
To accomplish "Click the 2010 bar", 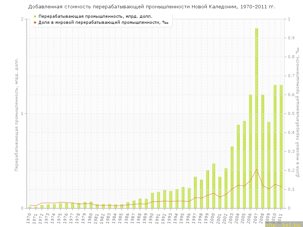I will pyautogui.click(x=275, y=146).
